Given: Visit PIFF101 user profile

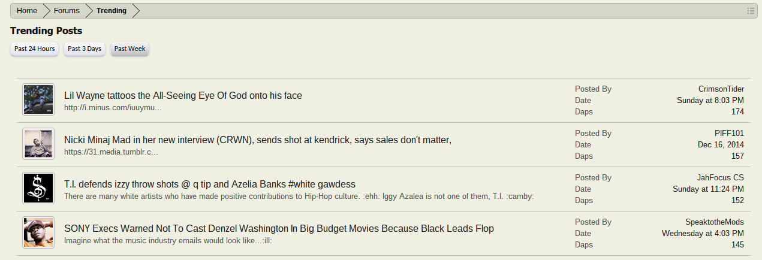Looking at the screenshot, I should click(728, 134).
